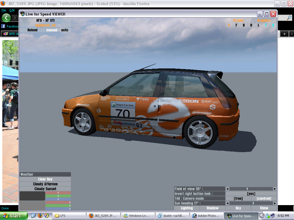Toggle the L view button
Screen dimensions: 294x220
point(258,25)
